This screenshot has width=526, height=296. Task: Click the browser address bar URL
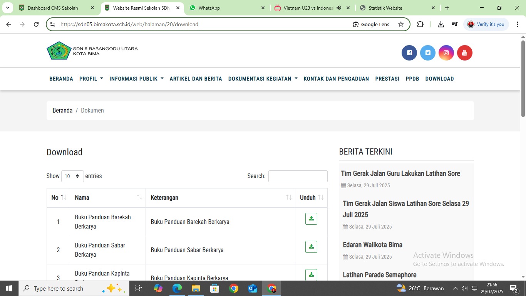pos(129,24)
